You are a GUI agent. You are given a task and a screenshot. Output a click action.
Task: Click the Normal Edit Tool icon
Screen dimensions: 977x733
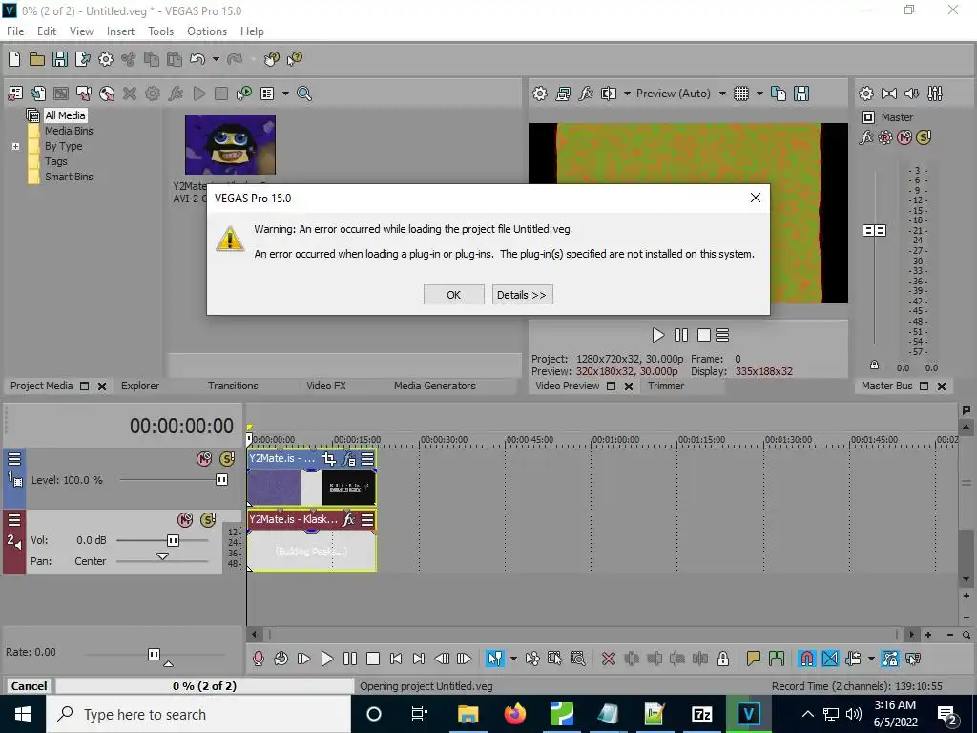495,659
